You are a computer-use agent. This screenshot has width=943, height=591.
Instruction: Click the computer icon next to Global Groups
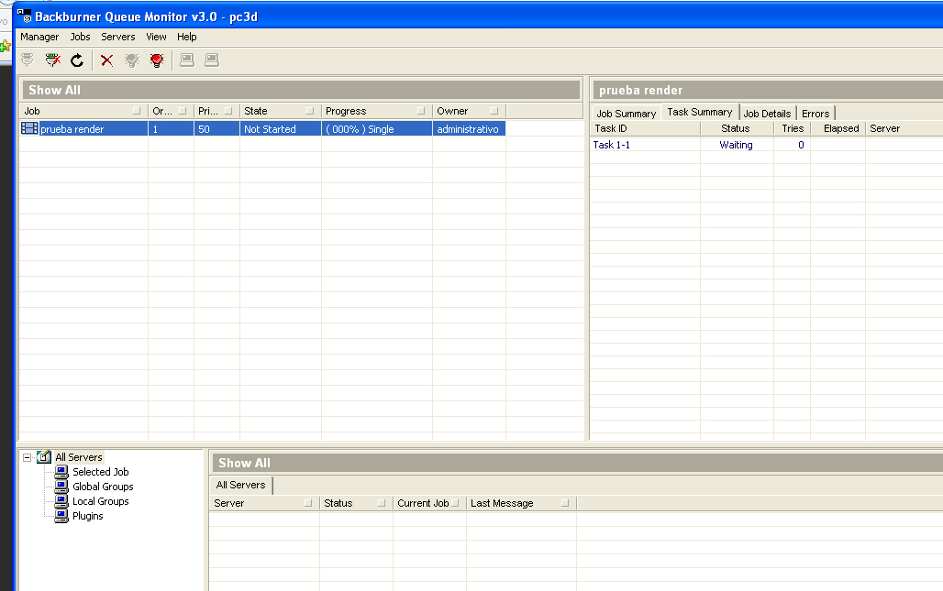click(61, 487)
